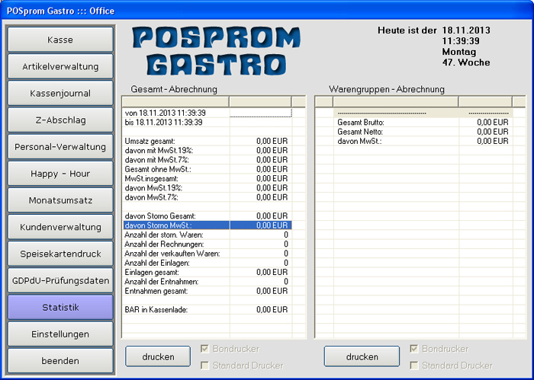Show Monatsumsatz
534x380 pixels.
coord(60,200)
